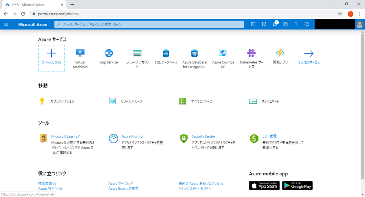Screen dimensions: 365x197
Task: Open the notifications bell icon
Action: tap(275, 24)
